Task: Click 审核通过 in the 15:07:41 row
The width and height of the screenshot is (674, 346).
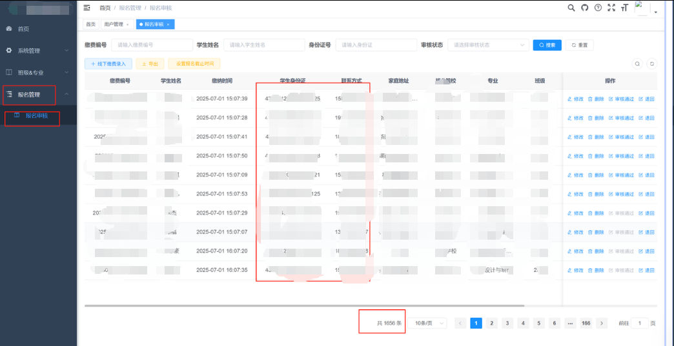Action: pos(622,137)
